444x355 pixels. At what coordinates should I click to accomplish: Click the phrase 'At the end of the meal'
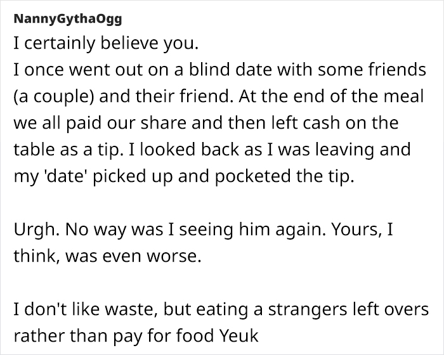tap(331, 96)
